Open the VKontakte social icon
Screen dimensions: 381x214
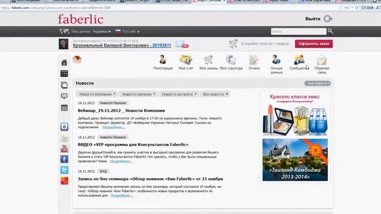tap(64, 127)
